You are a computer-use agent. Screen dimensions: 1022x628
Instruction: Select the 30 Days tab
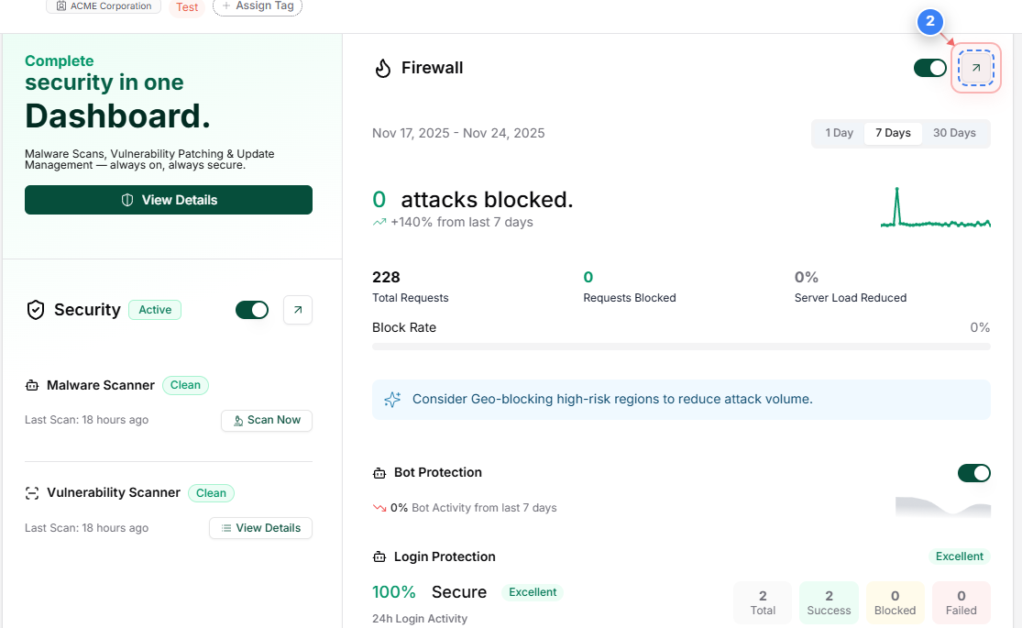click(954, 133)
